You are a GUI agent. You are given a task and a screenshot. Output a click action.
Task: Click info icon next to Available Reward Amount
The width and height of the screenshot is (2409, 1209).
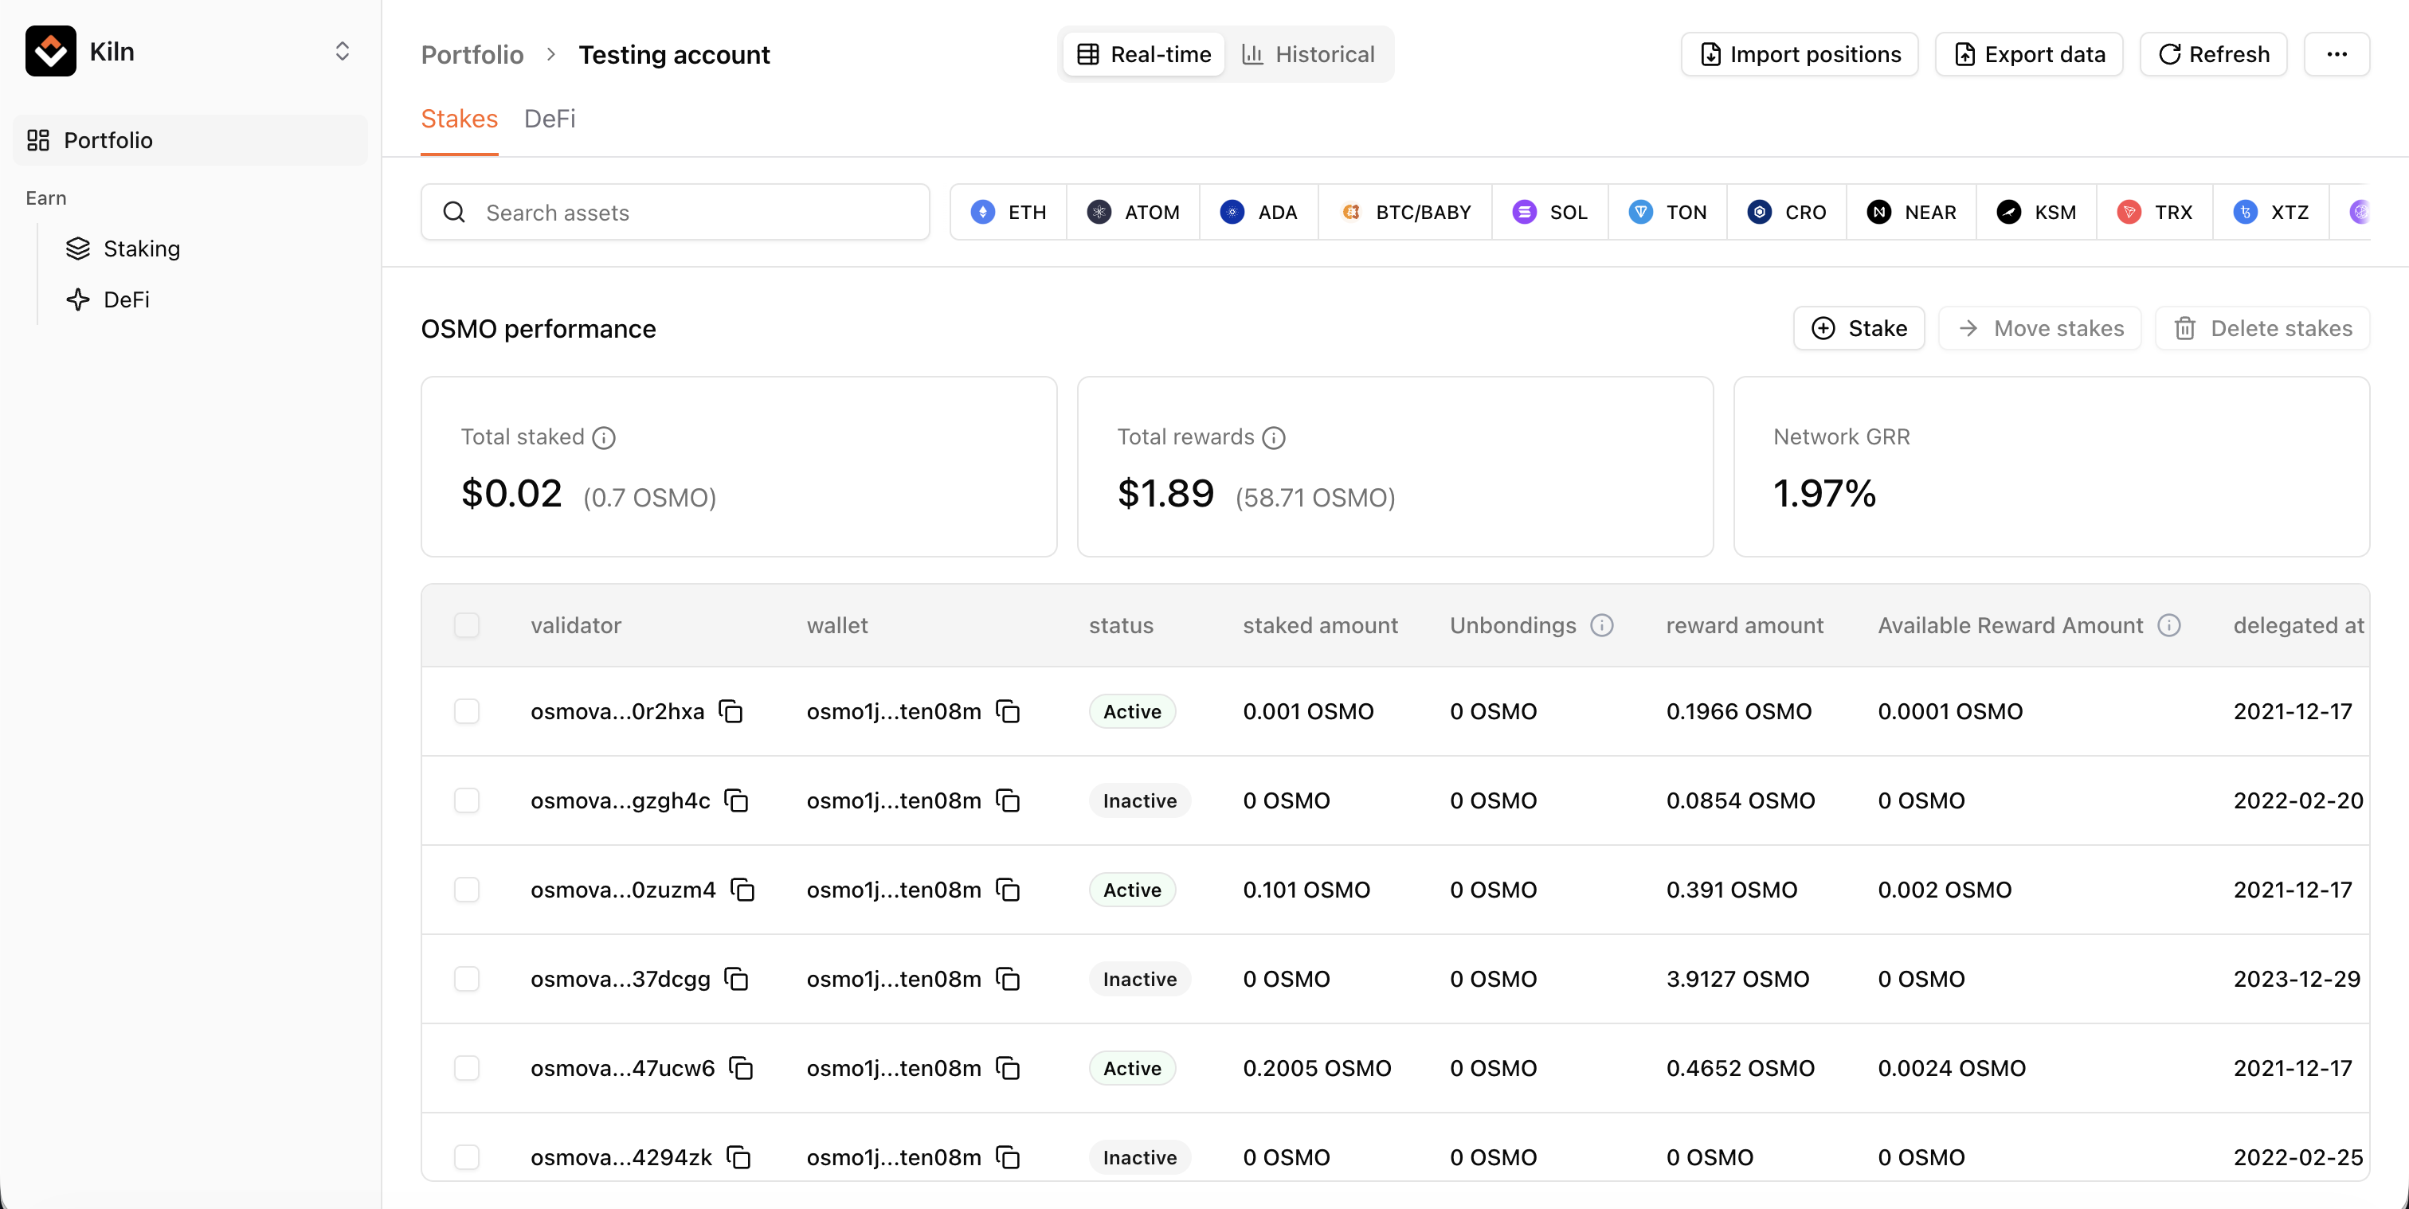[x=2168, y=625]
